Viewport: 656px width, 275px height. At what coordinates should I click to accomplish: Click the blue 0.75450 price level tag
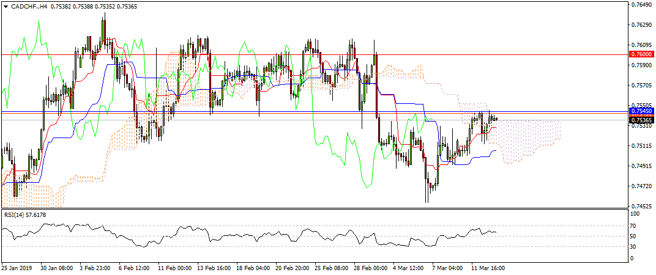click(641, 112)
